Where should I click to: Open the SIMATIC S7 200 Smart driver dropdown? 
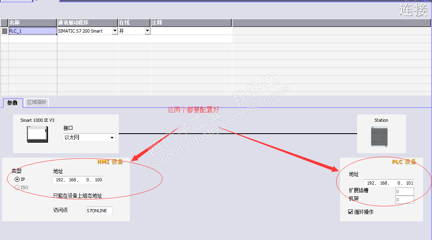pos(115,31)
